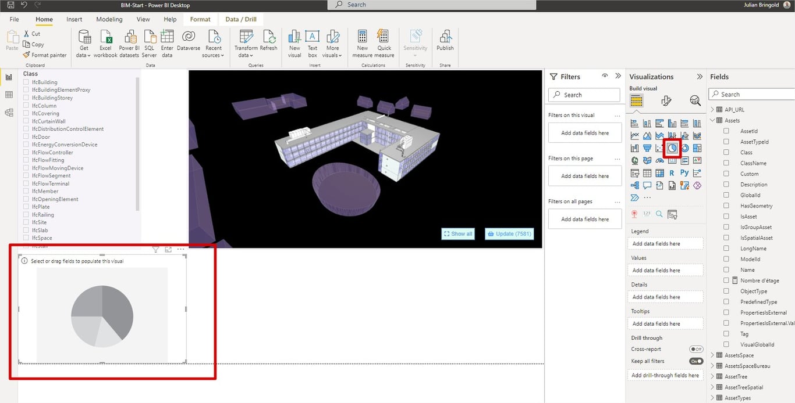Click the Publish button in ribbon
Viewport: 795px width, 403px height.
445,42
